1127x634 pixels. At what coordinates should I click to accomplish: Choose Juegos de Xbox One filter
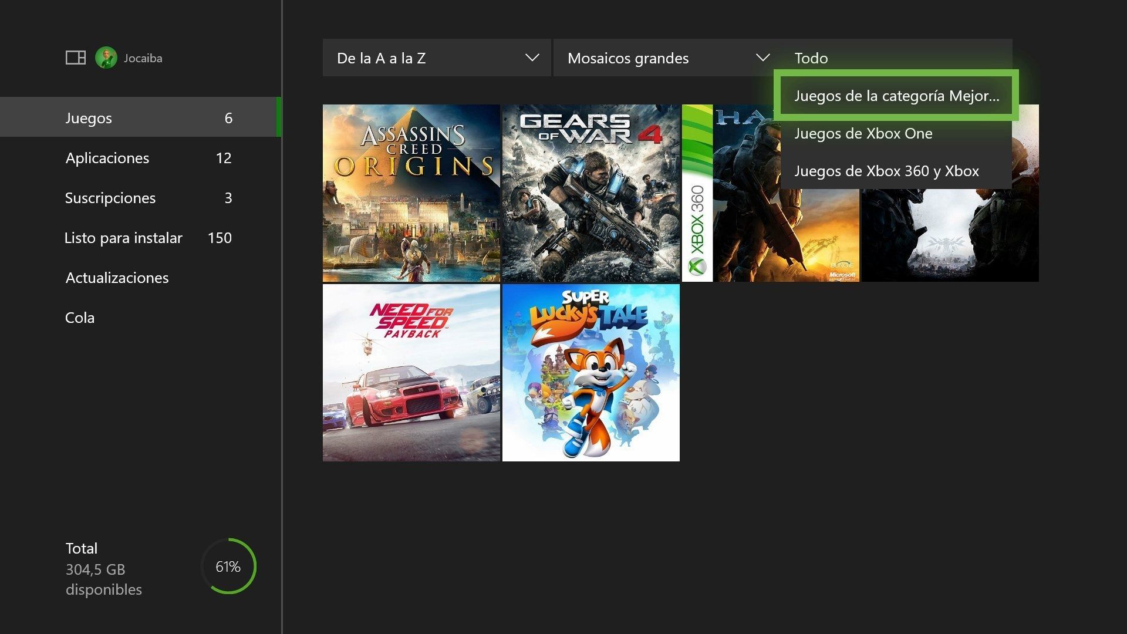click(x=863, y=133)
